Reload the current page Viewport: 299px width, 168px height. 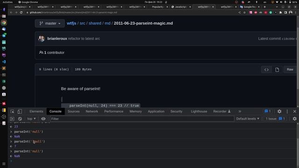tap(21, 13)
